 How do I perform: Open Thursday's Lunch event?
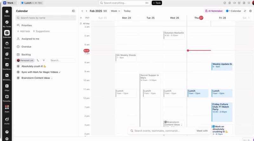(x=198, y=93)
